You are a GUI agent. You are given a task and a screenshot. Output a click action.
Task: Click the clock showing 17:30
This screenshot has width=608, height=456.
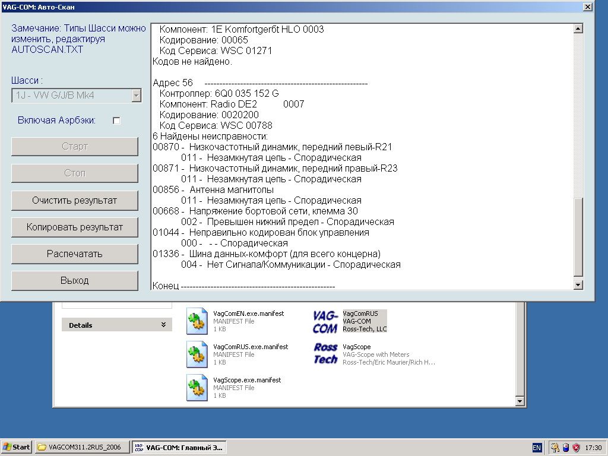pos(593,448)
